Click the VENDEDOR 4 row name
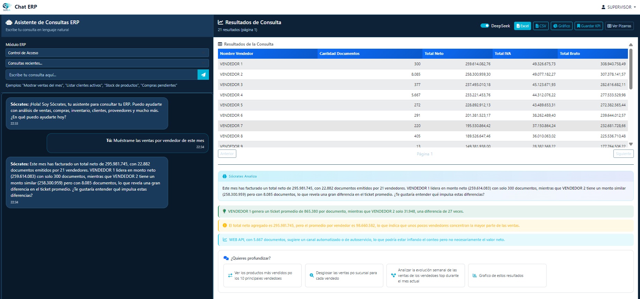 pos(231,95)
